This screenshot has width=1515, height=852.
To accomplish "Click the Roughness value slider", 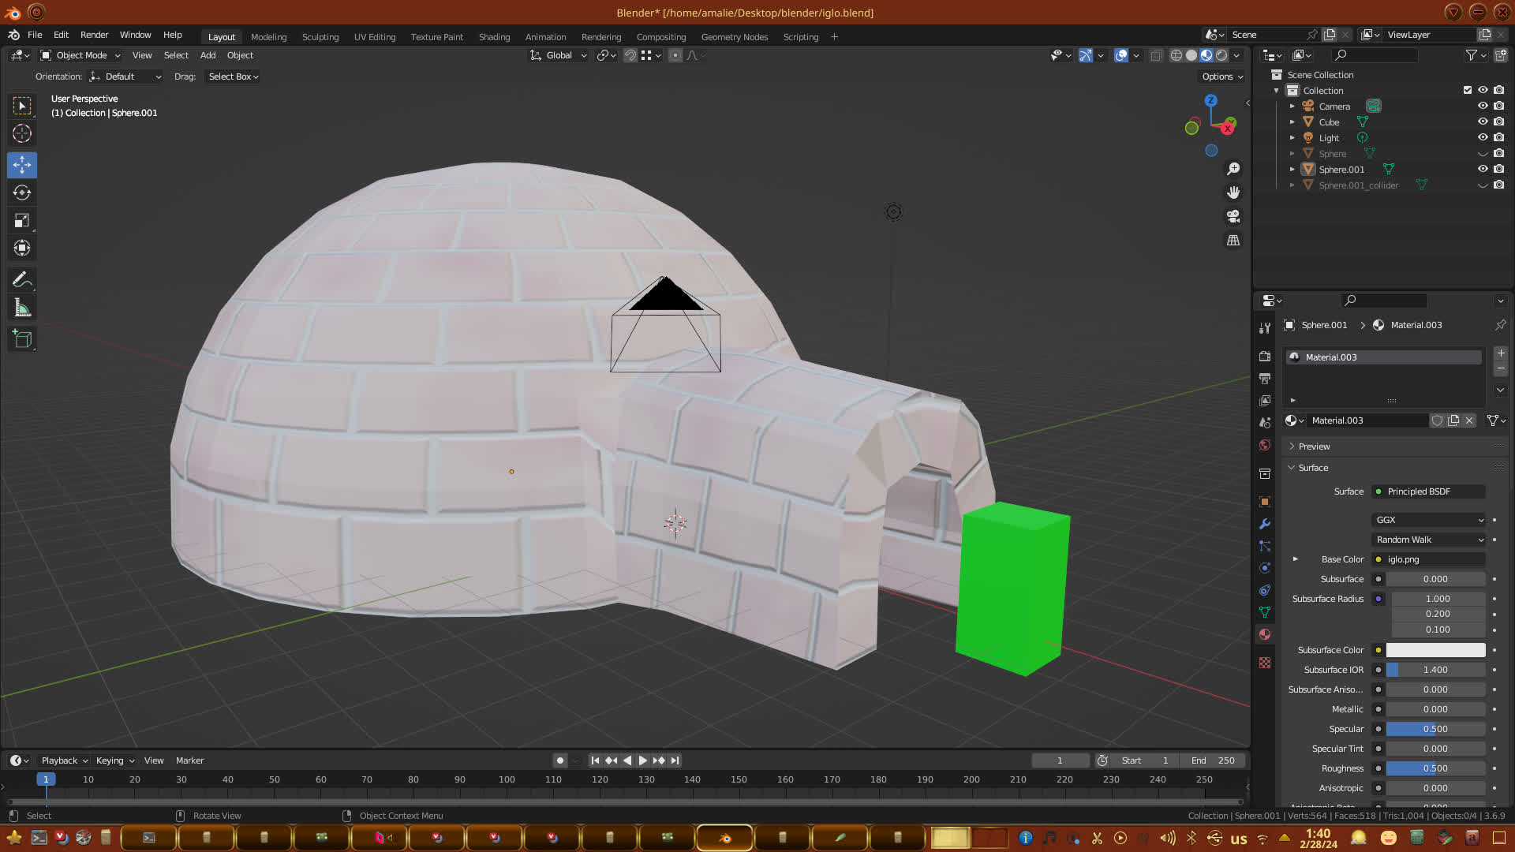I will click(1435, 768).
